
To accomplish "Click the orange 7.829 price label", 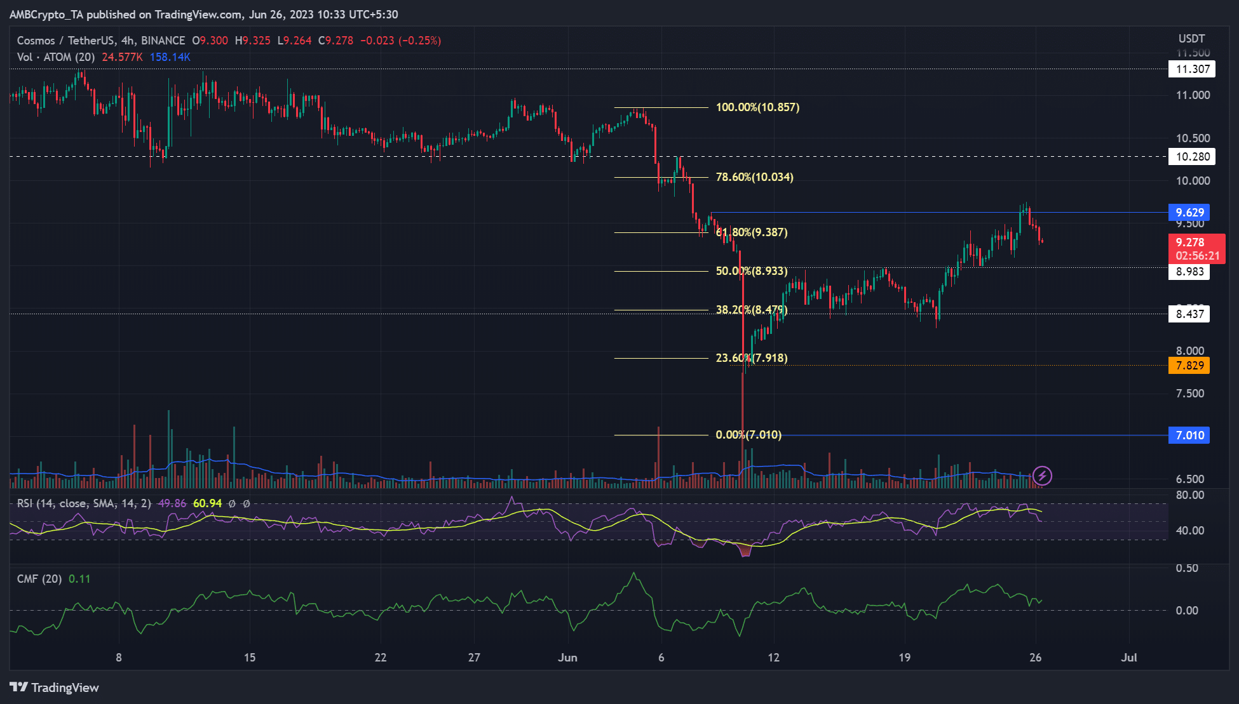I will (1189, 366).
